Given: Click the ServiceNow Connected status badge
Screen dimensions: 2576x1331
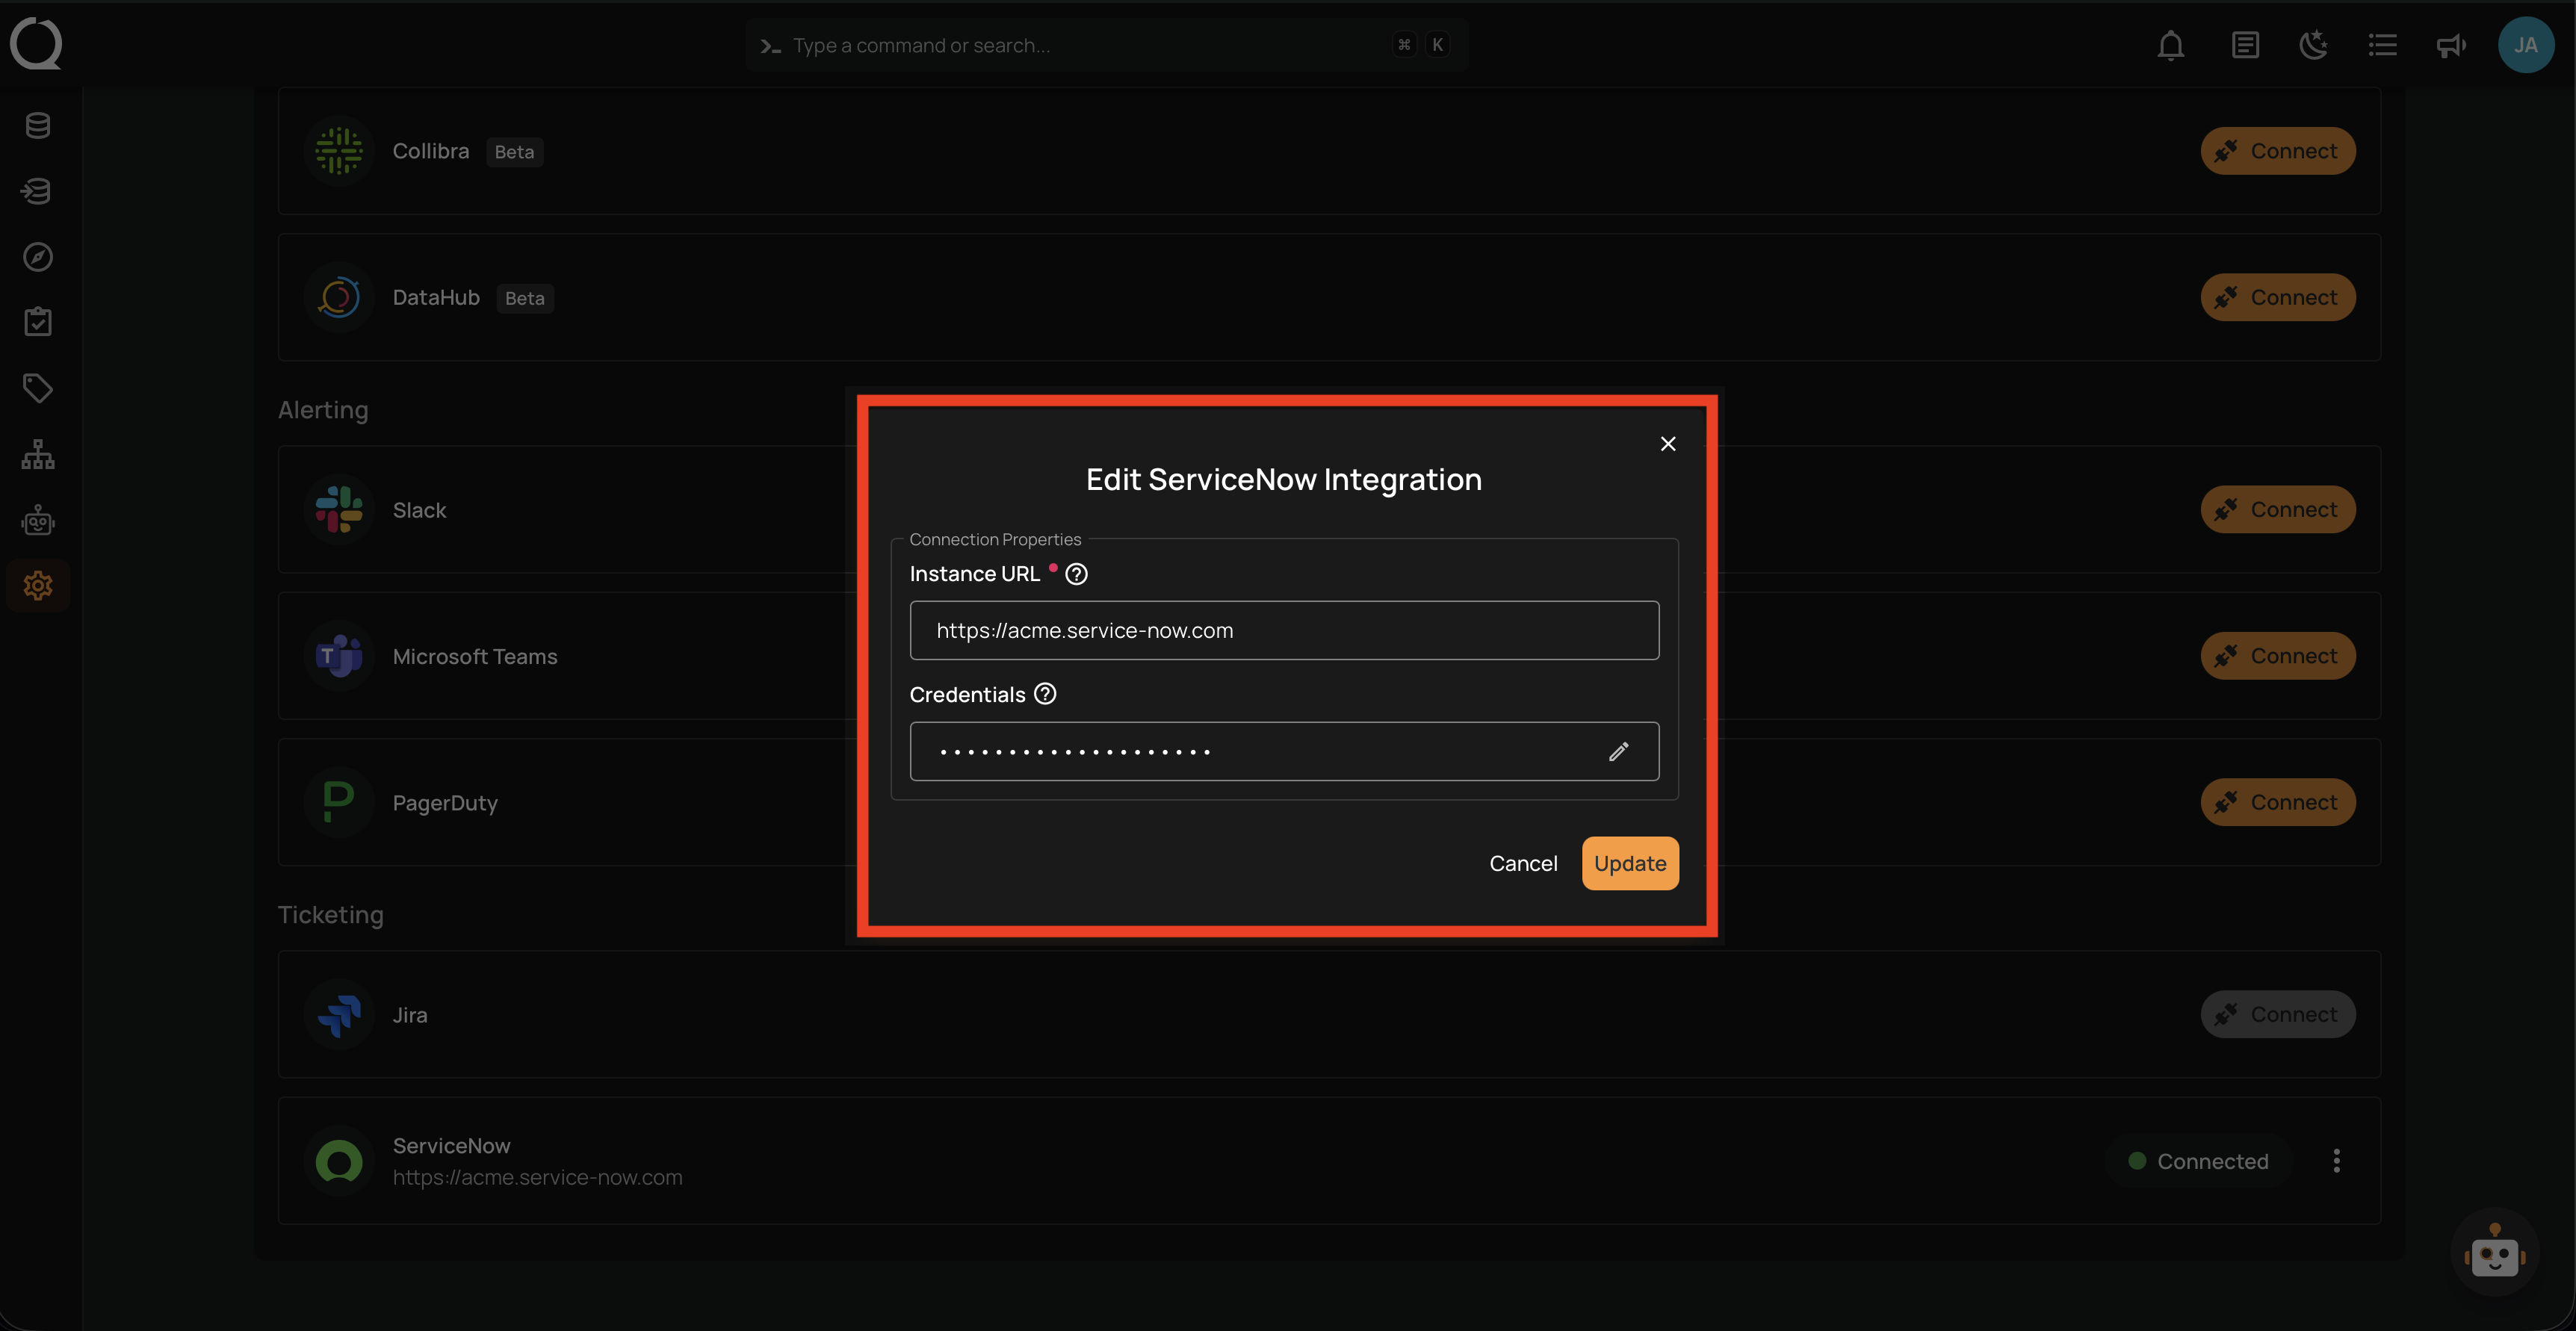Looking at the screenshot, I should click(2198, 1161).
